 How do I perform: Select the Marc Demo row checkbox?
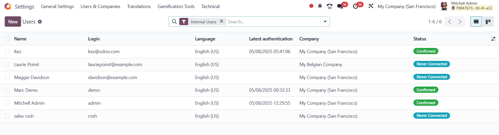click(x=7, y=90)
